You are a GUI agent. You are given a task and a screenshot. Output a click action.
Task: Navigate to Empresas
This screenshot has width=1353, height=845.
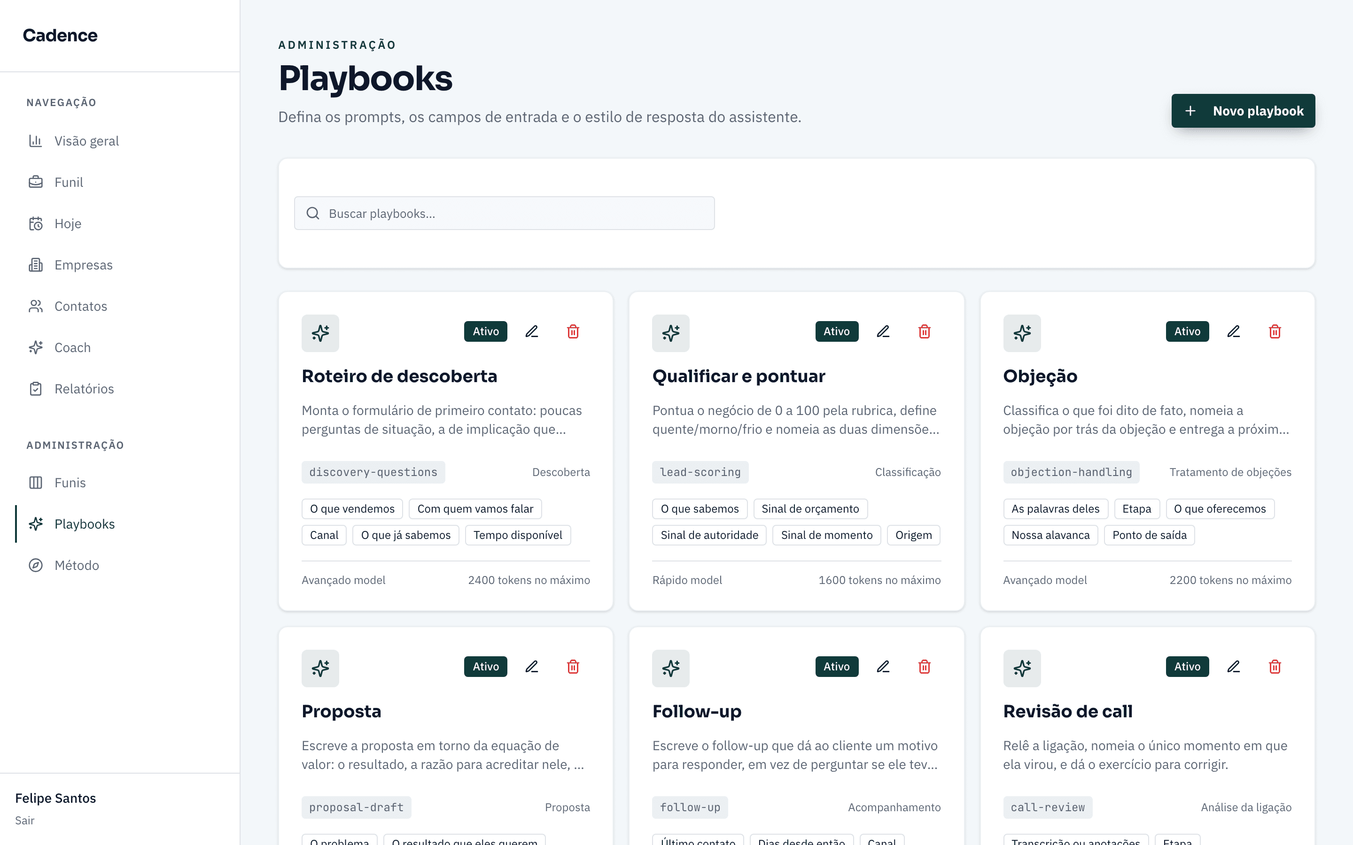point(120,265)
